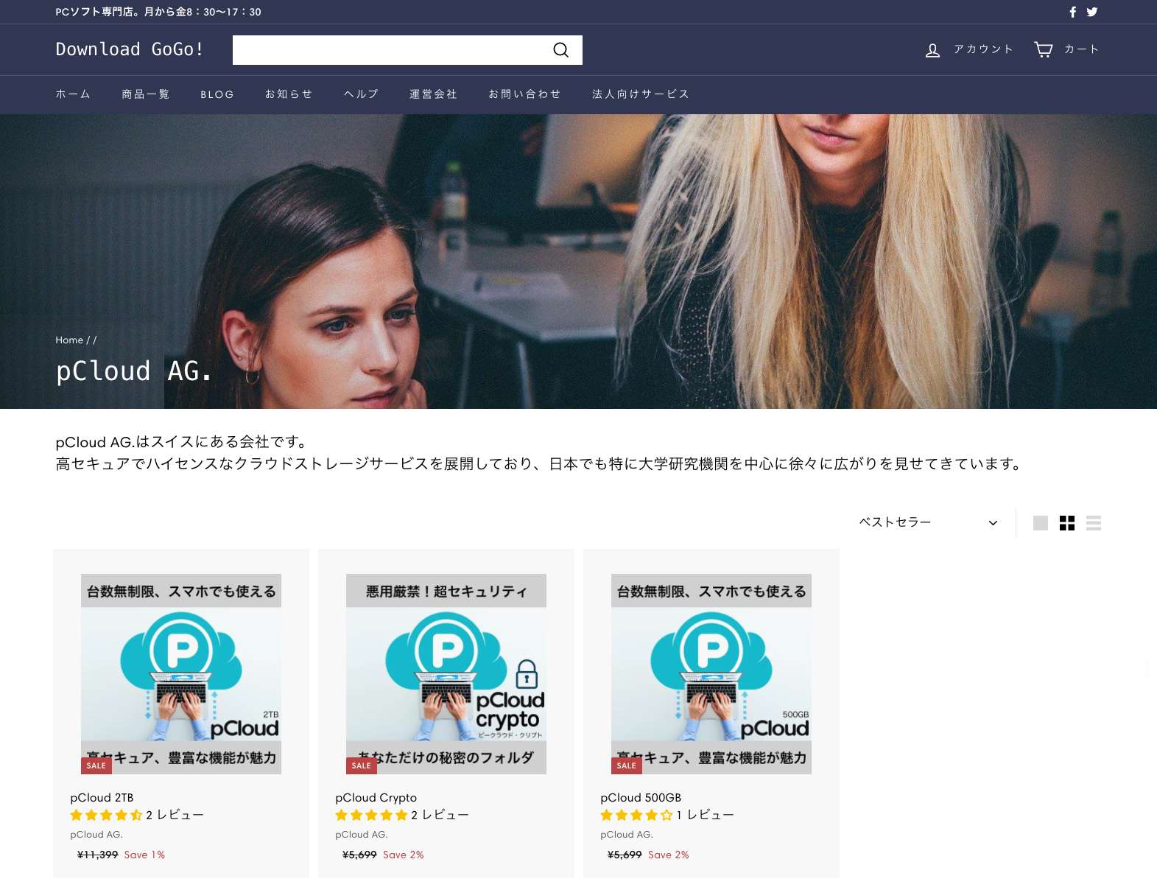Click the search magnifier icon
The width and height of the screenshot is (1157, 887).
tap(561, 50)
